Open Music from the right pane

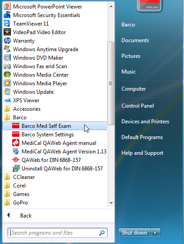tap(129, 72)
